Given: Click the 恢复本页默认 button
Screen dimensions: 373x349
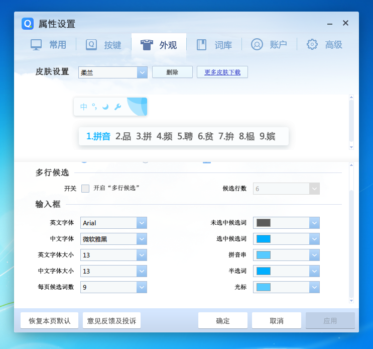Looking at the screenshot, I should coord(49,321).
